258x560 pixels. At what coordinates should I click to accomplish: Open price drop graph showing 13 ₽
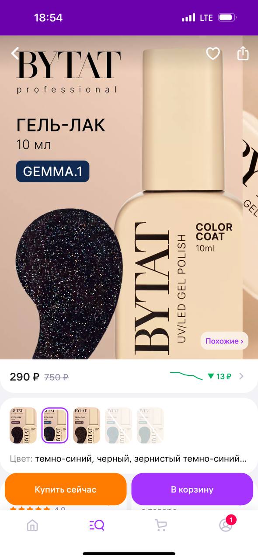201,376
